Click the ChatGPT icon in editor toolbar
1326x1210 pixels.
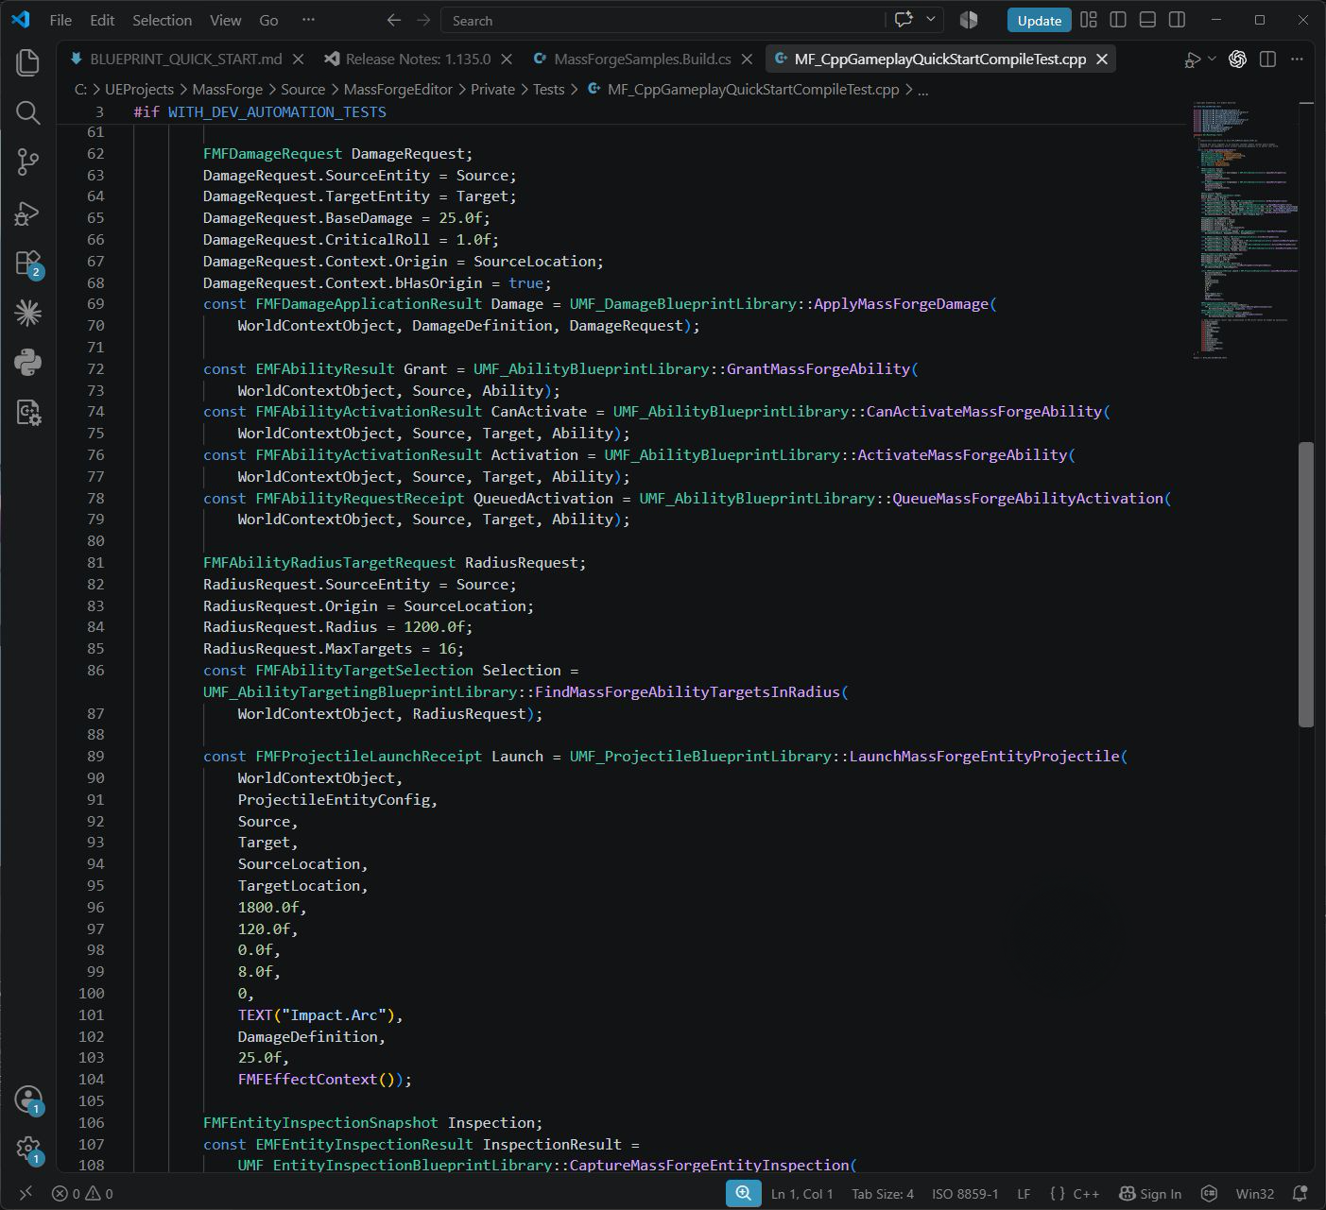(x=1237, y=59)
